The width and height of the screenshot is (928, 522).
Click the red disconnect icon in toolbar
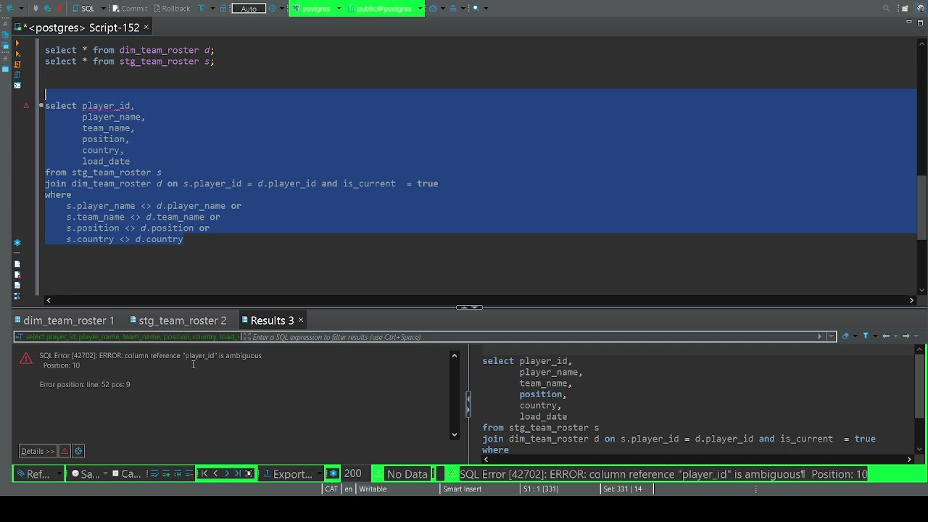click(x=59, y=8)
